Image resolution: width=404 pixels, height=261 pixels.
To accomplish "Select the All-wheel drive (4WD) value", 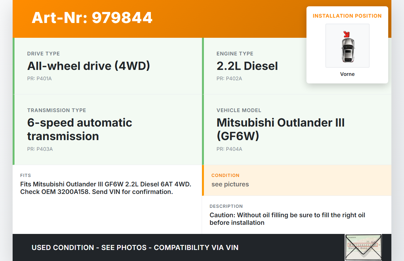I will 88,66.
